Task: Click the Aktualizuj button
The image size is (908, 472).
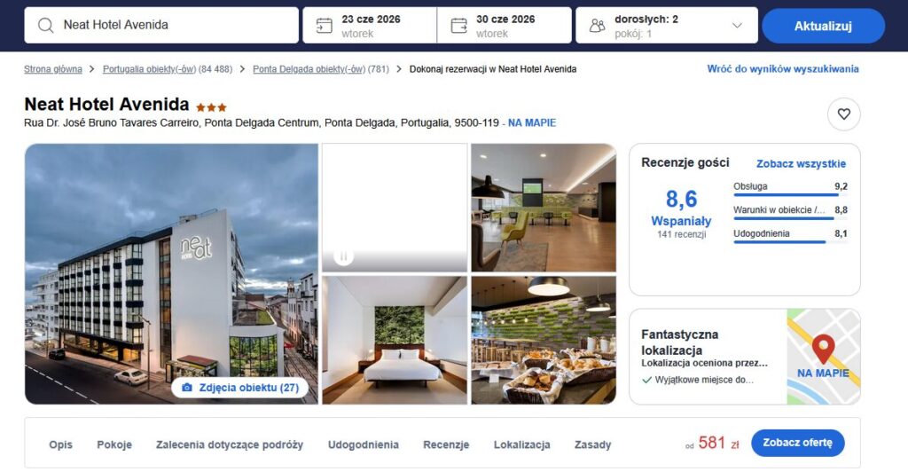Action: 823,26
